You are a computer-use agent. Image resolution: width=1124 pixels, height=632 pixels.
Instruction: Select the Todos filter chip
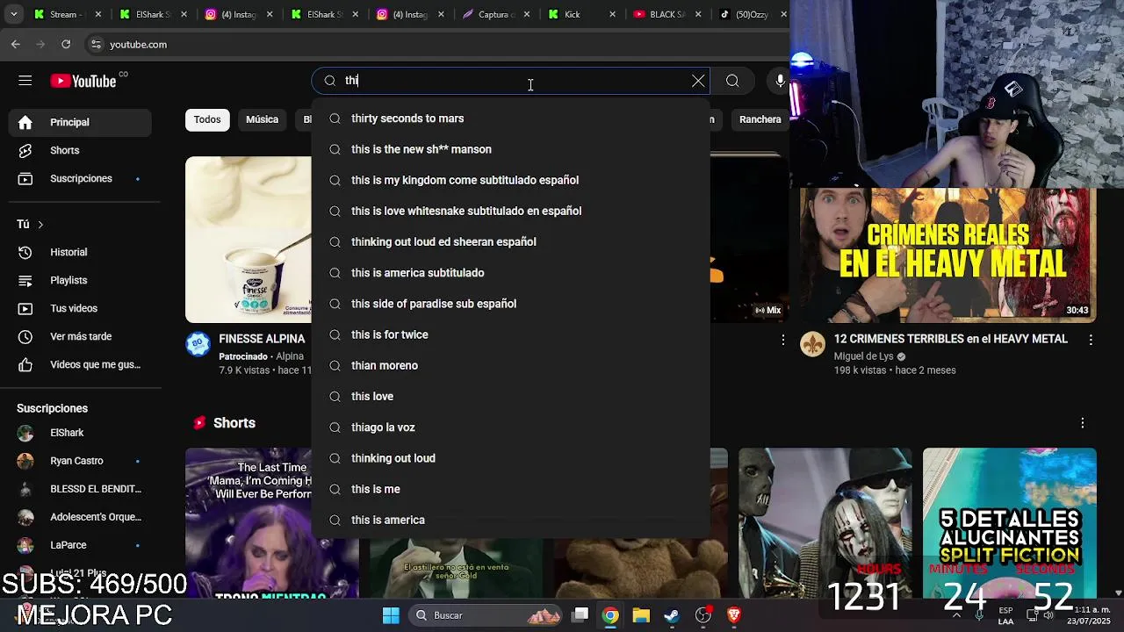[x=207, y=119]
